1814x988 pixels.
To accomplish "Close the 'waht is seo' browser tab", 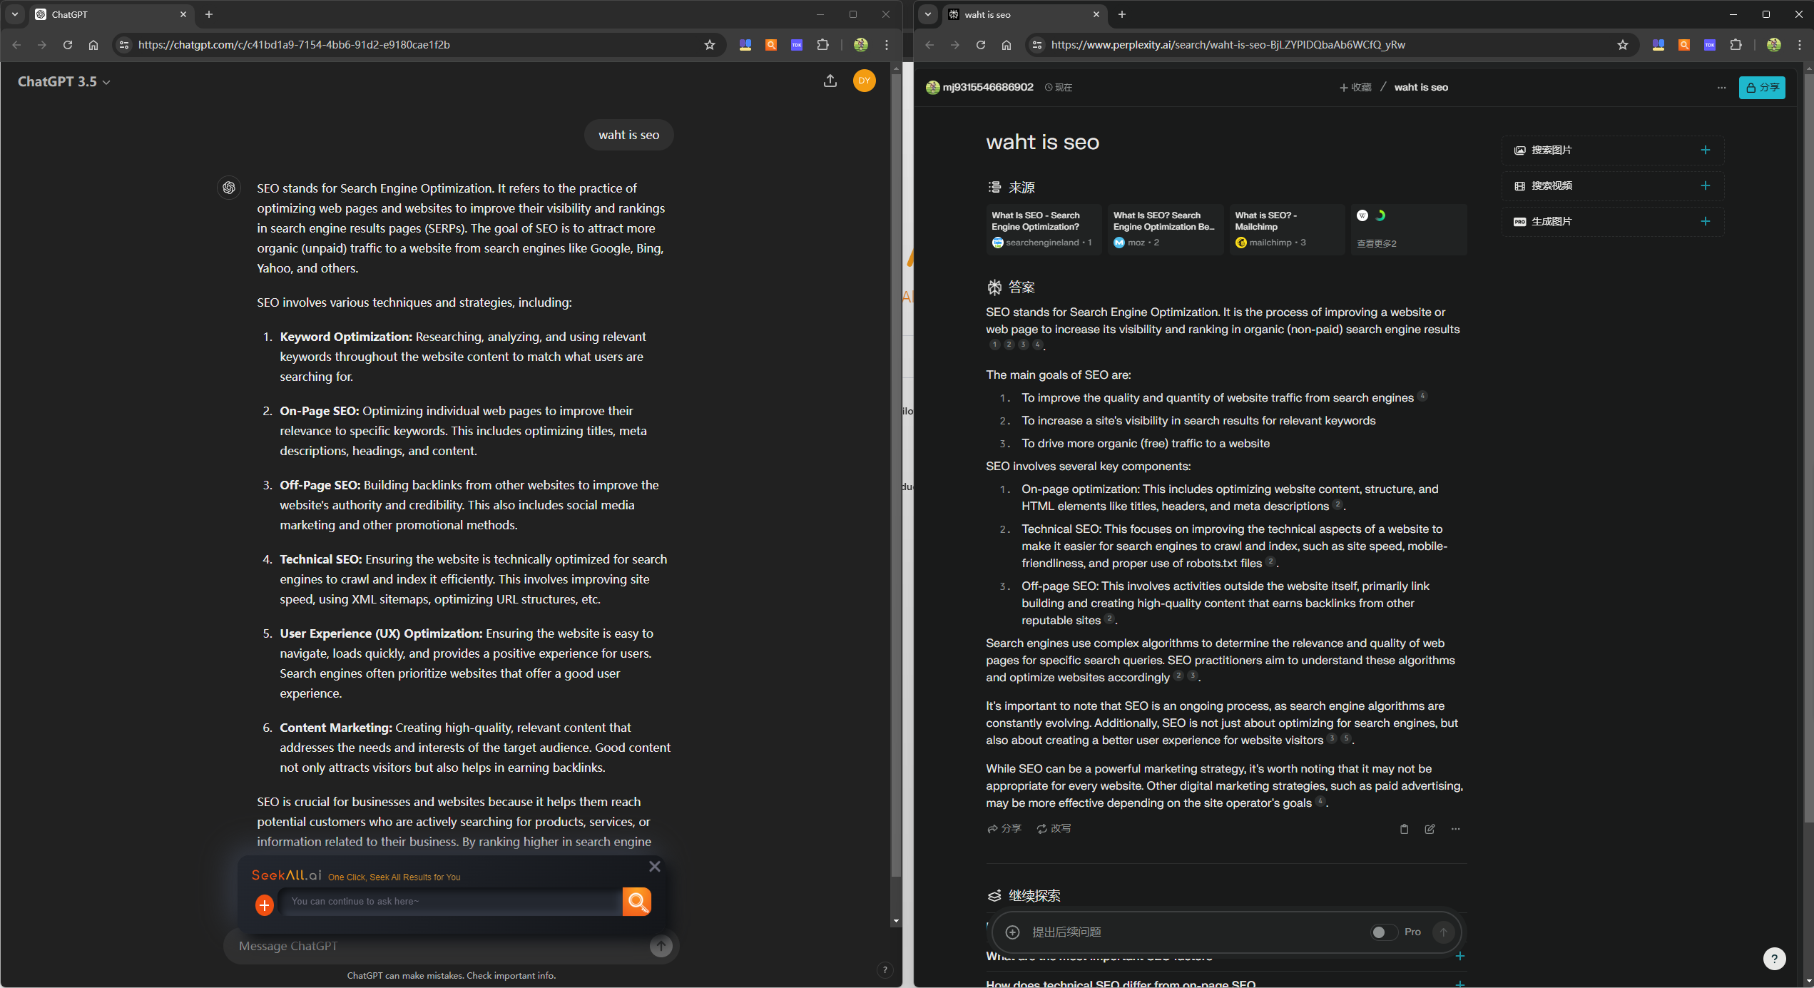I will point(1096,14).
